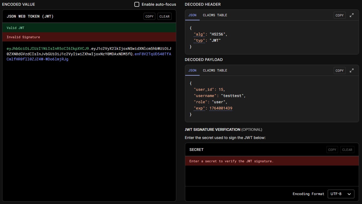
Task: Click the "role" key in payload
Action: tap(200, 102)
